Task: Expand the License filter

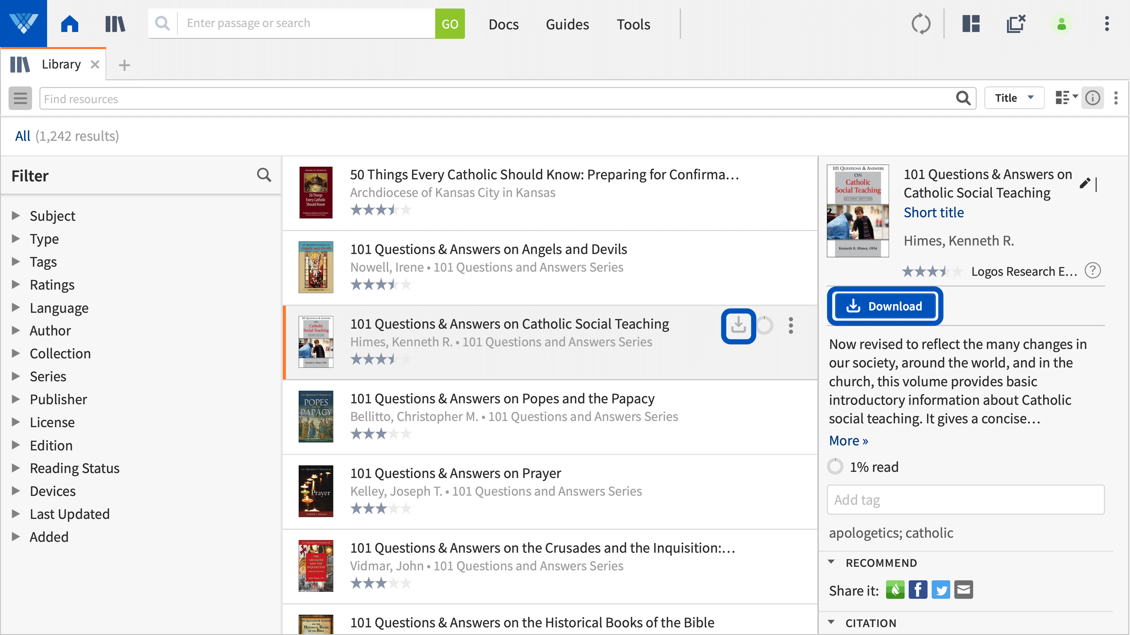Action: (x=16, y=422)
